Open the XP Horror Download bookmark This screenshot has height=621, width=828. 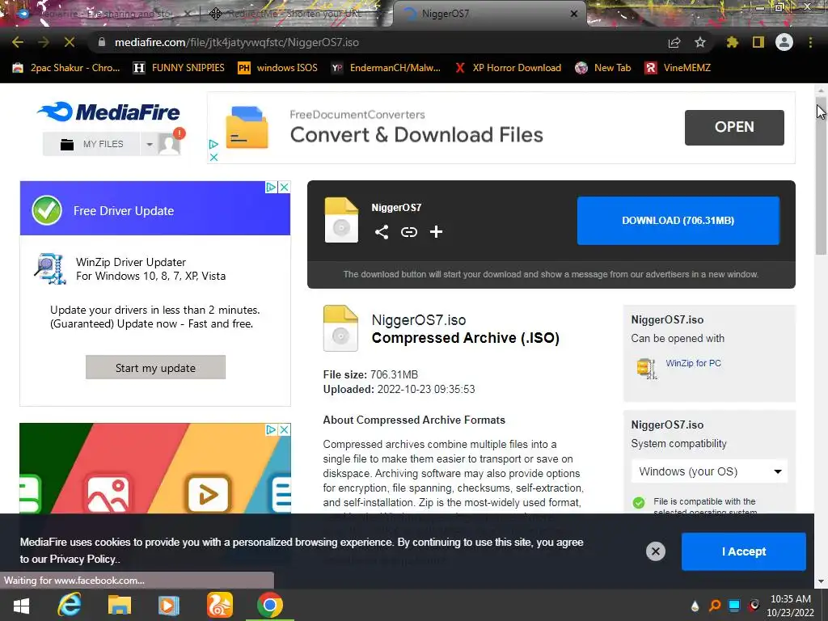(x=508, y=68)
